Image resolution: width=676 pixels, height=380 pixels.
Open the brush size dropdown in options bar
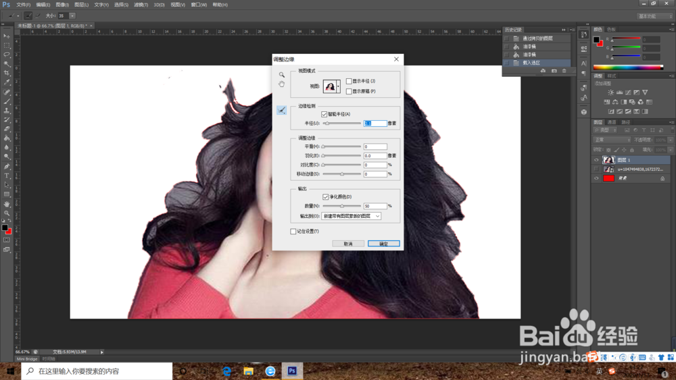pos(72,16)
